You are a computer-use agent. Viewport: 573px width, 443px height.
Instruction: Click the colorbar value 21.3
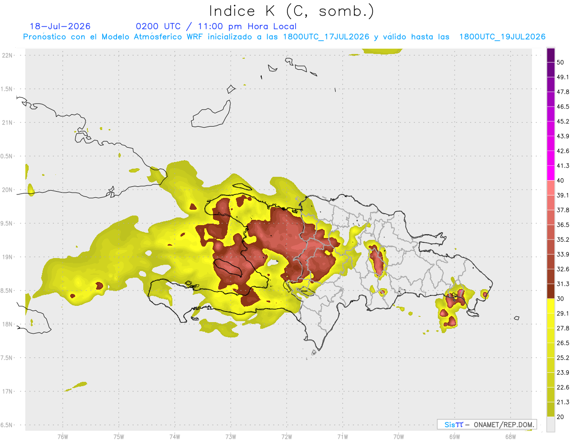pos(563,402)
